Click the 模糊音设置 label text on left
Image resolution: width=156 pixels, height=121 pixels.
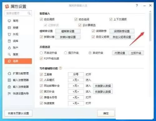(x=46, y=31)
